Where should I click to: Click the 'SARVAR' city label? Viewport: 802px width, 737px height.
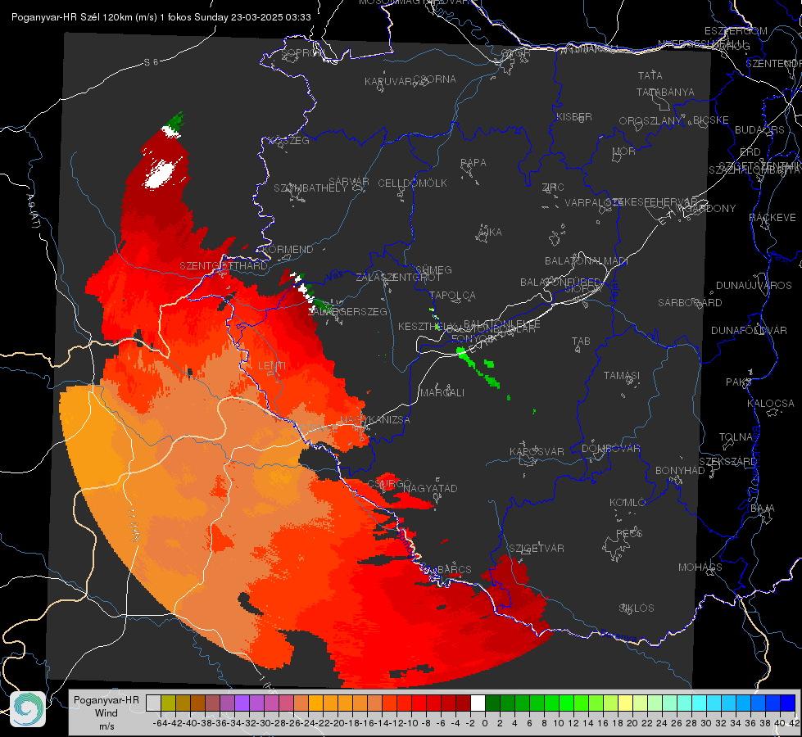pos(349,182)
